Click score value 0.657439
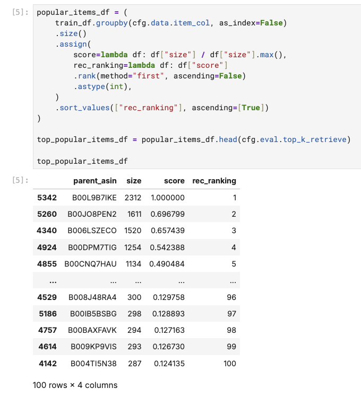 click(x=168, y=231)
